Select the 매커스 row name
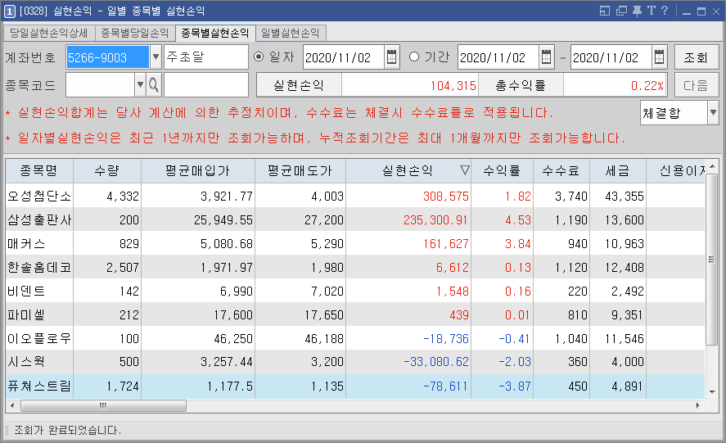 (x=26, y=243)
